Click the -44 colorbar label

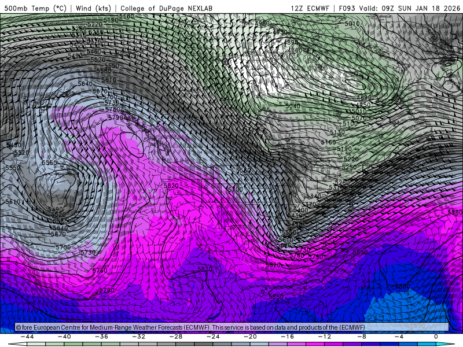click(27, 337)
